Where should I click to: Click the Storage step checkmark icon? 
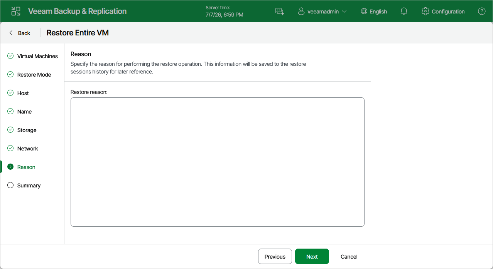pyautogui.click(x=10, y=130)
